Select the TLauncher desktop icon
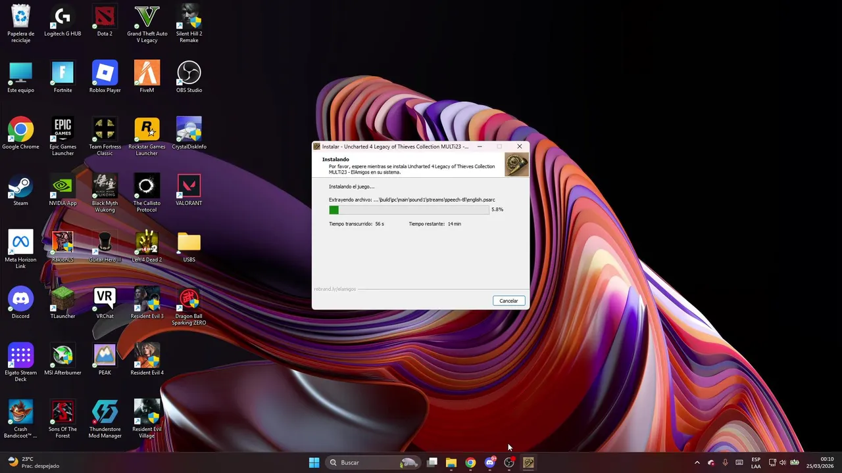This screenshot has width=842, height=473. [x=62, y=304]
